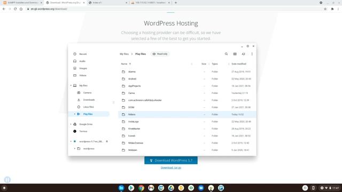Select the com.activision.callofduty.shooter folder
This screenshot has height=192, width=342.
point(188,100)
